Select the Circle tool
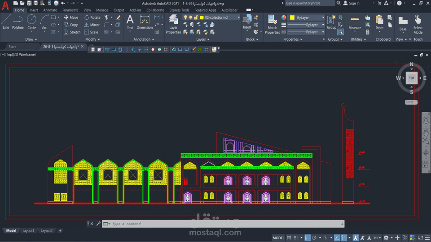Viewport: 431px width, 242px height. coord(31,22)
